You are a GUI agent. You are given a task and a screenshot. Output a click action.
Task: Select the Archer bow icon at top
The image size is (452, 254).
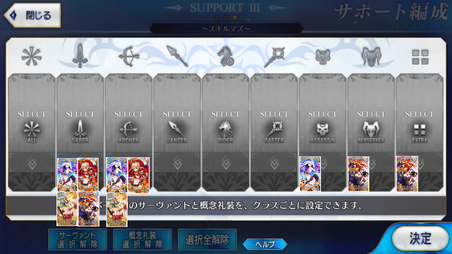[x=128, y=56]
